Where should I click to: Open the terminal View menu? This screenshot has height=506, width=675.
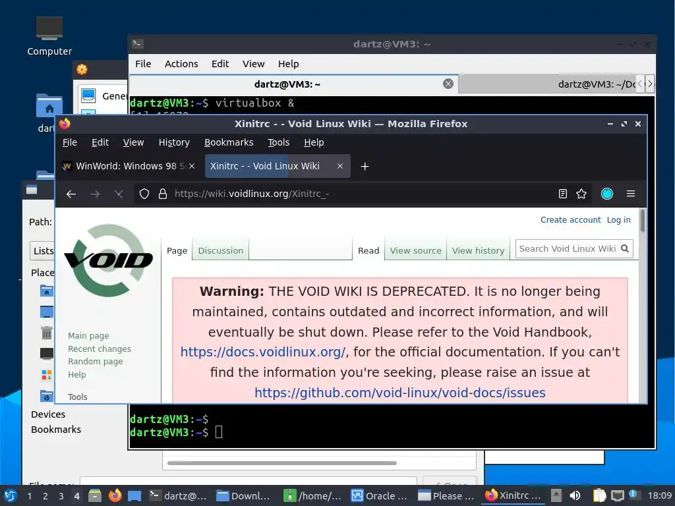tap(253, 64)
